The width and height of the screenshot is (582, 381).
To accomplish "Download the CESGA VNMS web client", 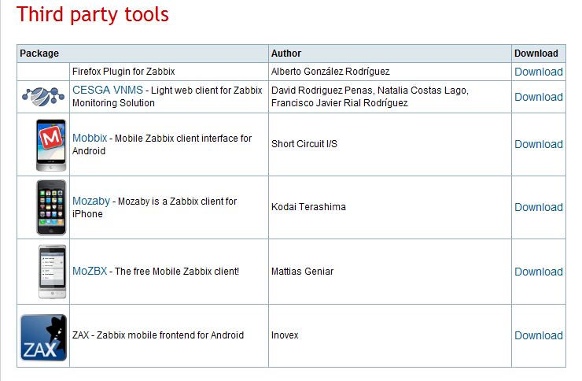I will pyautogui.click(x=538, y=97).
